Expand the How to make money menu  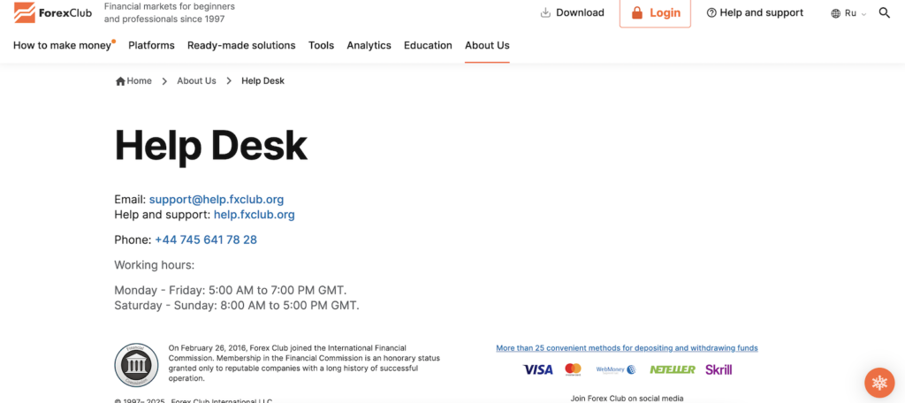tap(63, 45)
